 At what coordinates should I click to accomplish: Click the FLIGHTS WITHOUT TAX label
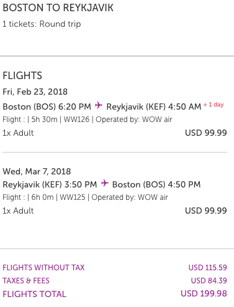[43, 268]
